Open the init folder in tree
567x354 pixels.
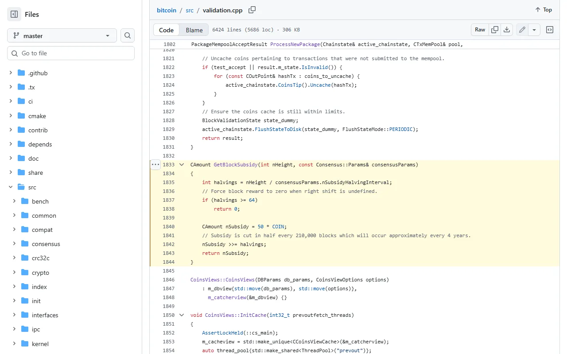[36, 301]
